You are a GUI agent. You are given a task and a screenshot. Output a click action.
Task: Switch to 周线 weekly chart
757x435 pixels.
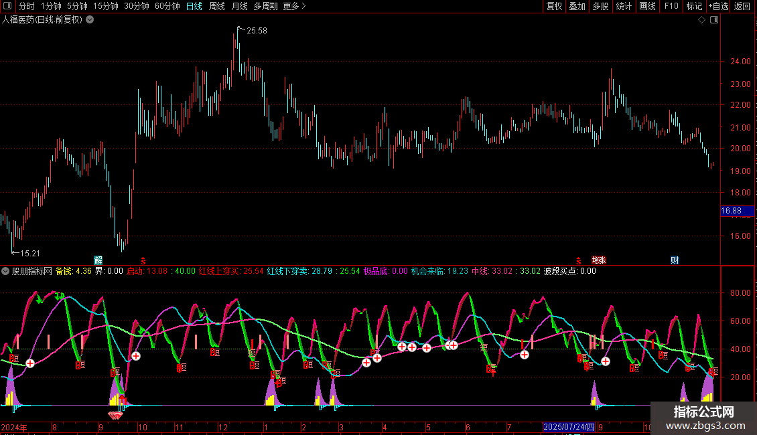216,7
